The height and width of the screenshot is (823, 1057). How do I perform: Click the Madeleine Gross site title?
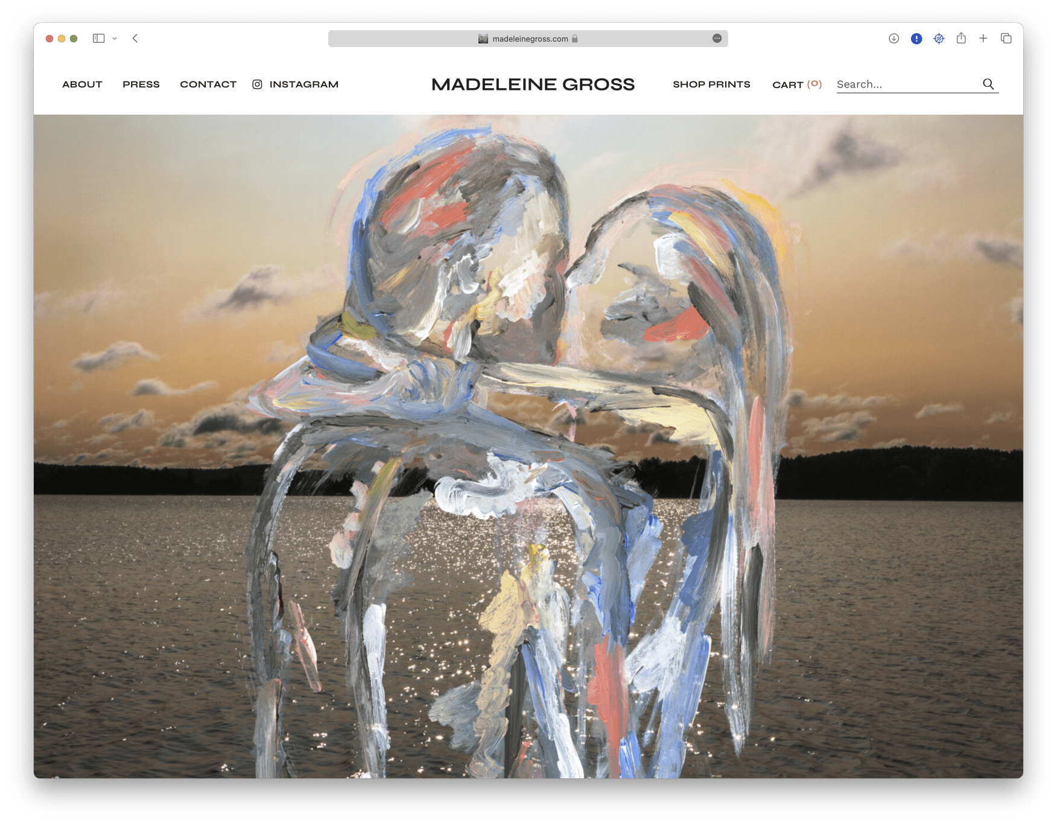533,84
